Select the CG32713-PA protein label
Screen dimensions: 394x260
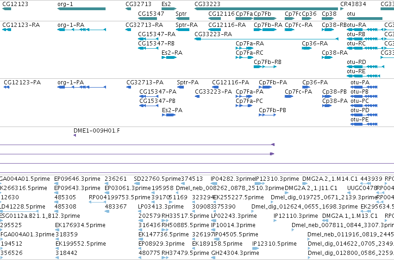click(145, 82)
